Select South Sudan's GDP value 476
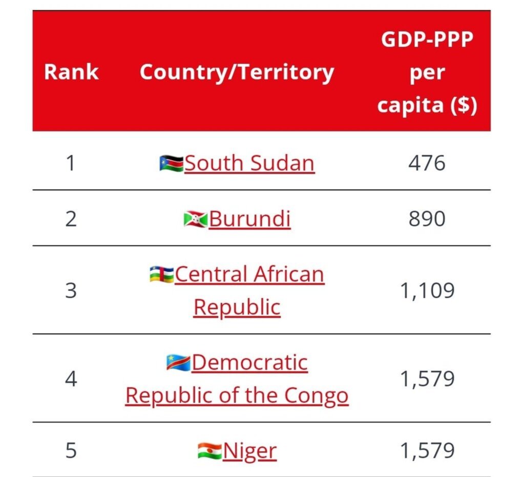523x477 pixels. tap(427, 163)
